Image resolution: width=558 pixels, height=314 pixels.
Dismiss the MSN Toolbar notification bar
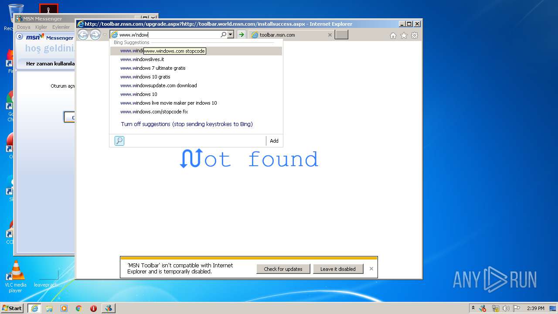tap(371, 269)
